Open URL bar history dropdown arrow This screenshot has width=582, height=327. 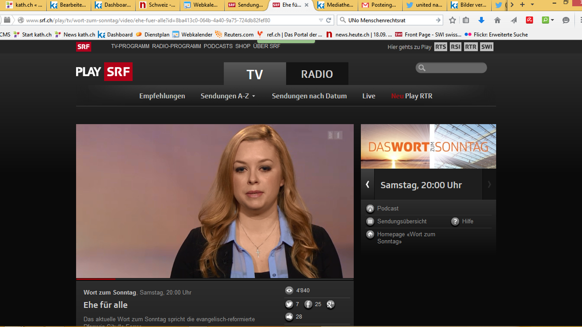click(x=321, y=20)
